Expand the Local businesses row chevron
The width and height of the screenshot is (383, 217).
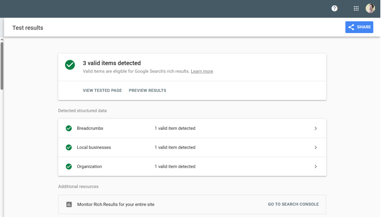(315, 147)
